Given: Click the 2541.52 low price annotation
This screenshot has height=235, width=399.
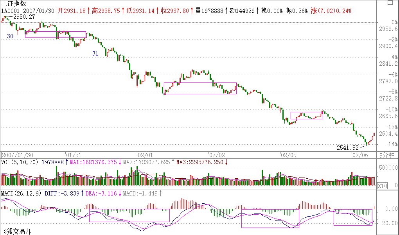Looking at the screenshot, I should pos(347,148).
